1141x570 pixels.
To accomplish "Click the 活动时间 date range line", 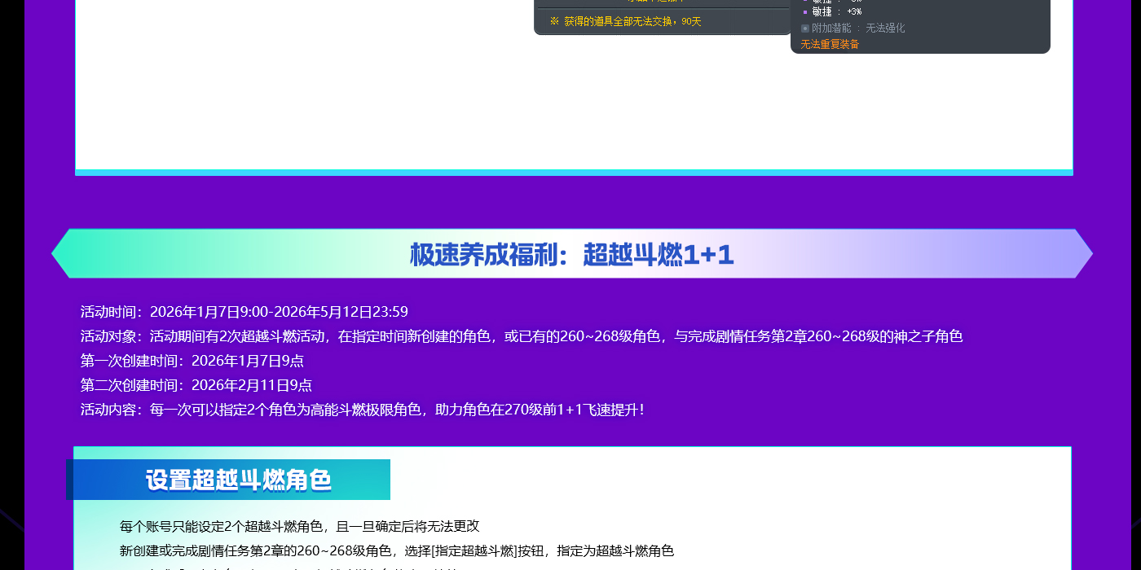I will [244, 312].
